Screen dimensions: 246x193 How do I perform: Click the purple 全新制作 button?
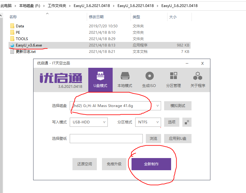(151, 164)
